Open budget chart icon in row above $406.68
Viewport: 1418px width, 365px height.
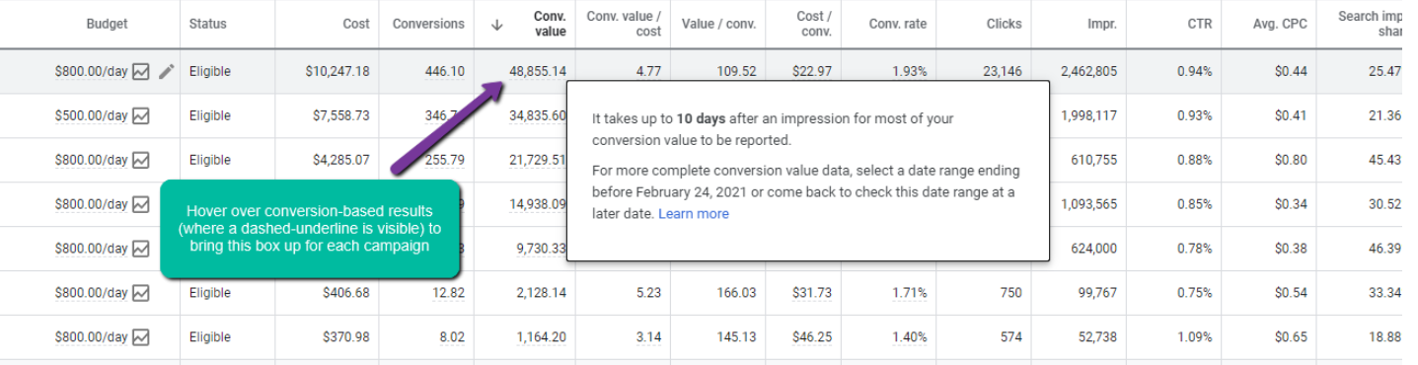click(x=141, y=249)
